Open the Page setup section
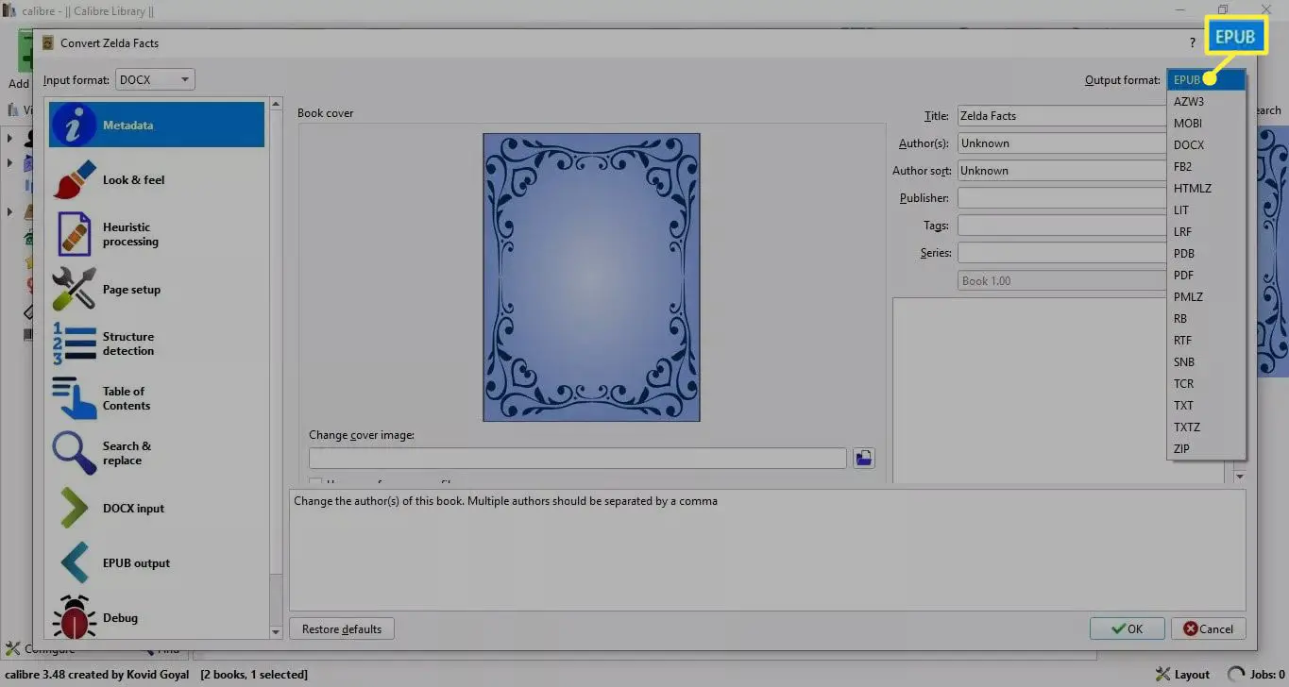 pyautogui.click(x=157, y=289)
